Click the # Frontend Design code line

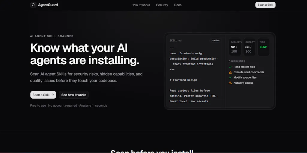pyautogui.click(x=183, y=80)
